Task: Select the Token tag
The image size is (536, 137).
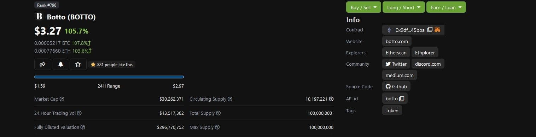Action: 392,111
